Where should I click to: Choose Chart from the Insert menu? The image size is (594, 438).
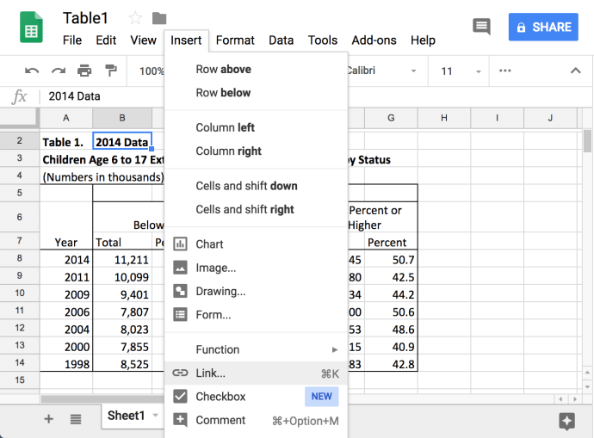click(x=209, y=244)
